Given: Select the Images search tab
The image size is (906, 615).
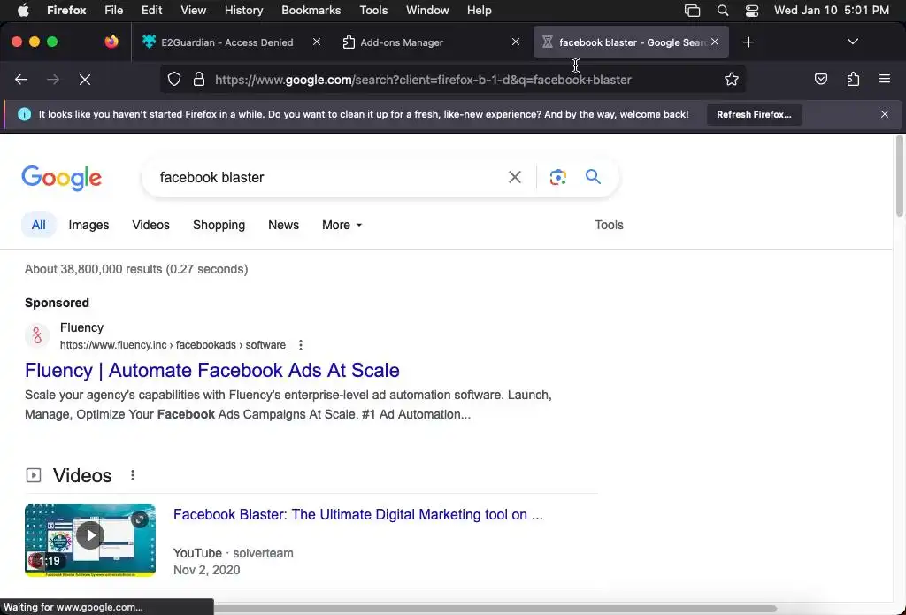Looking at the screenshot, I should [x=88, y=225].
